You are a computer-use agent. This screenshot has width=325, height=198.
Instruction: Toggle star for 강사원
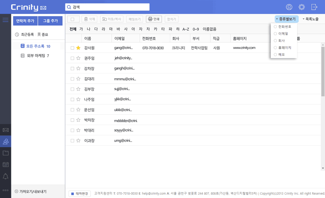(78, 48)
